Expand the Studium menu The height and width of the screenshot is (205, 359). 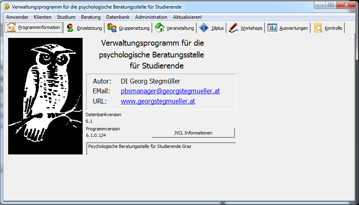[66, 17]
